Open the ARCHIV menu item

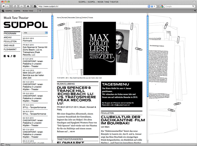8,37
